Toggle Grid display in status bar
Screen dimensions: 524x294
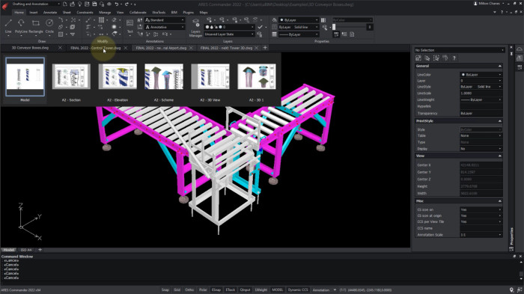tap(177, 290)
